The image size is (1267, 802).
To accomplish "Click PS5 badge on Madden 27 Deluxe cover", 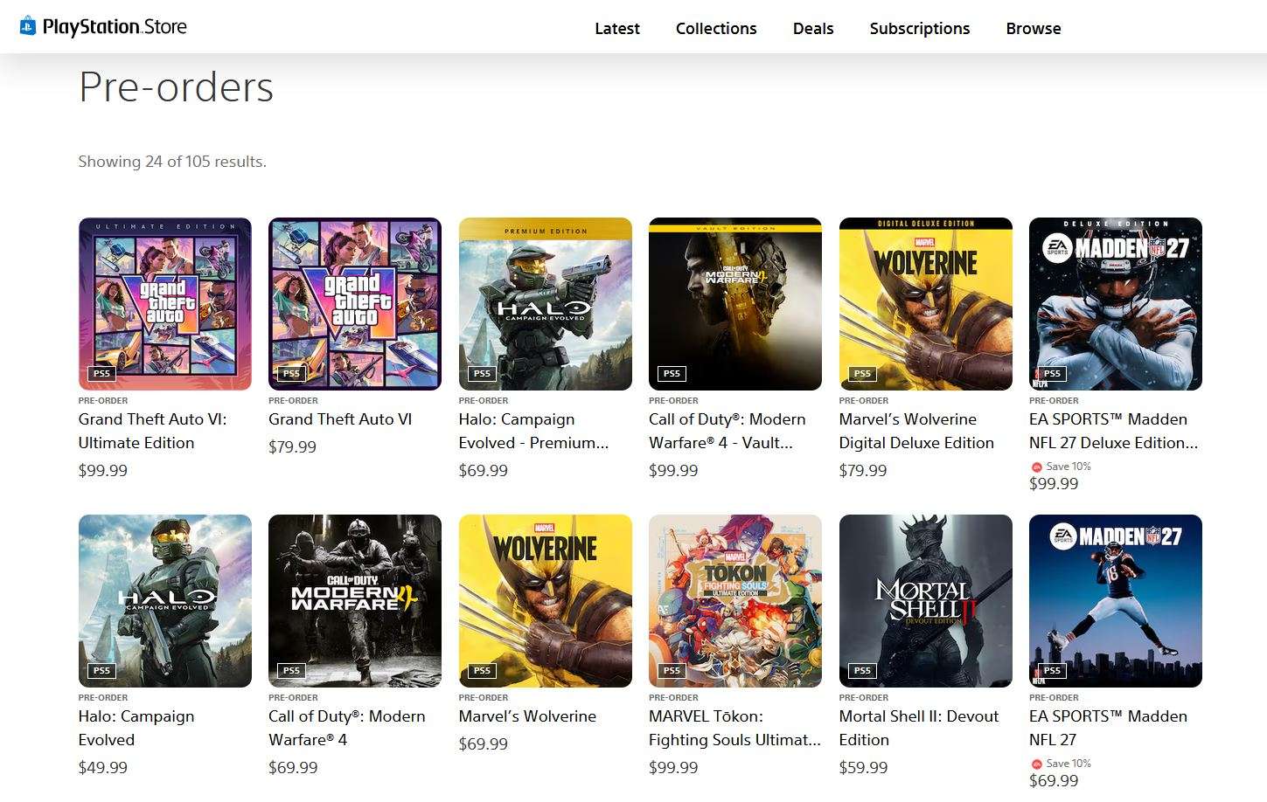I will tap(1052, 373).
